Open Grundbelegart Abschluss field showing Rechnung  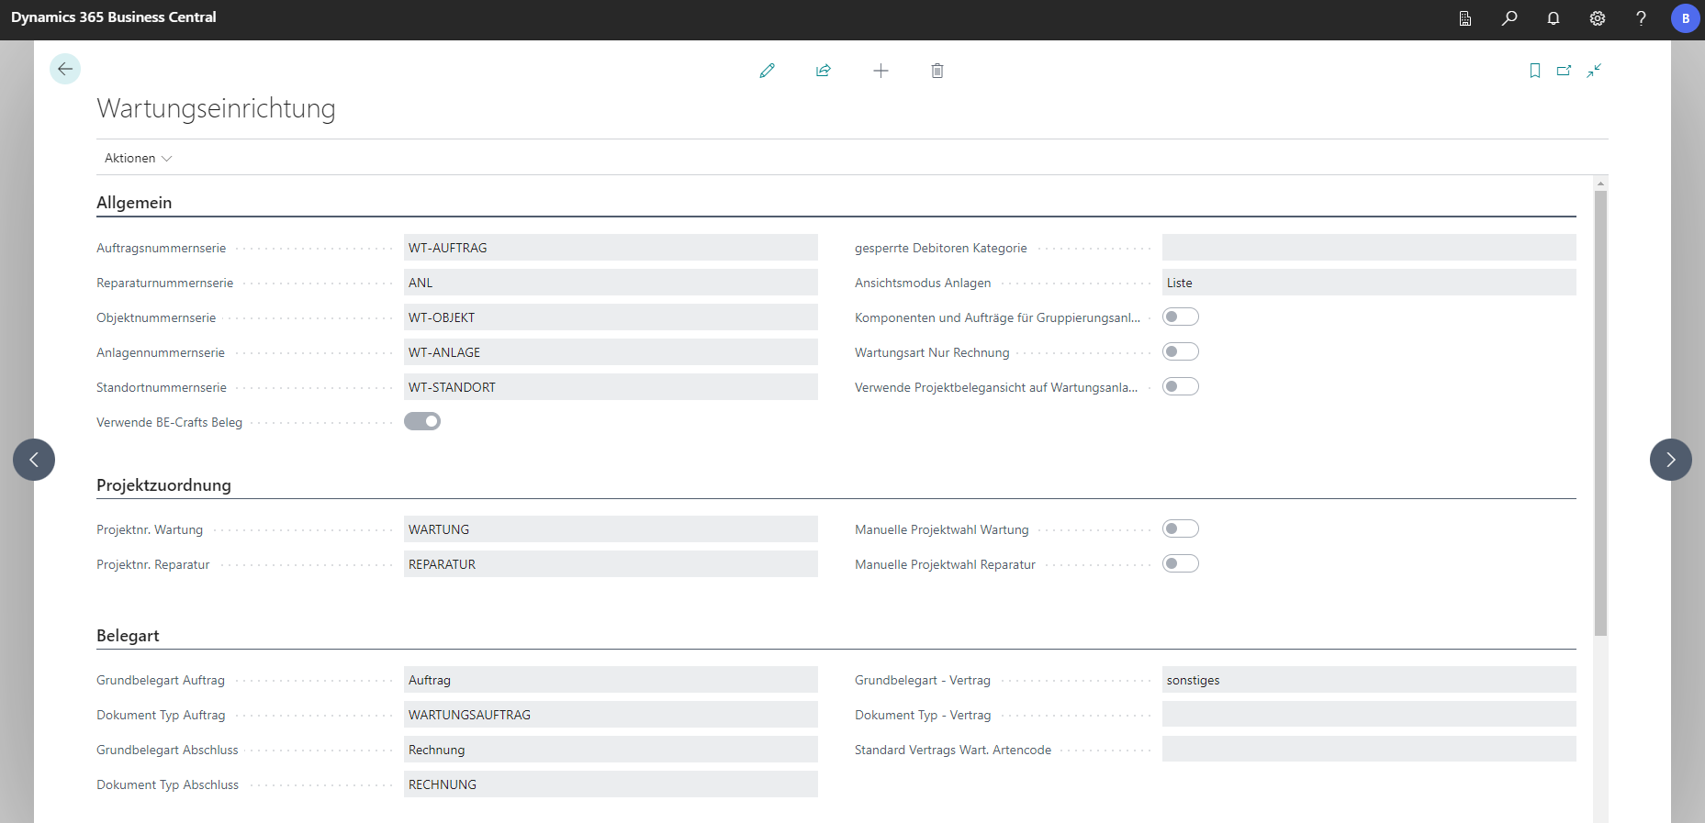pos(611,750)
